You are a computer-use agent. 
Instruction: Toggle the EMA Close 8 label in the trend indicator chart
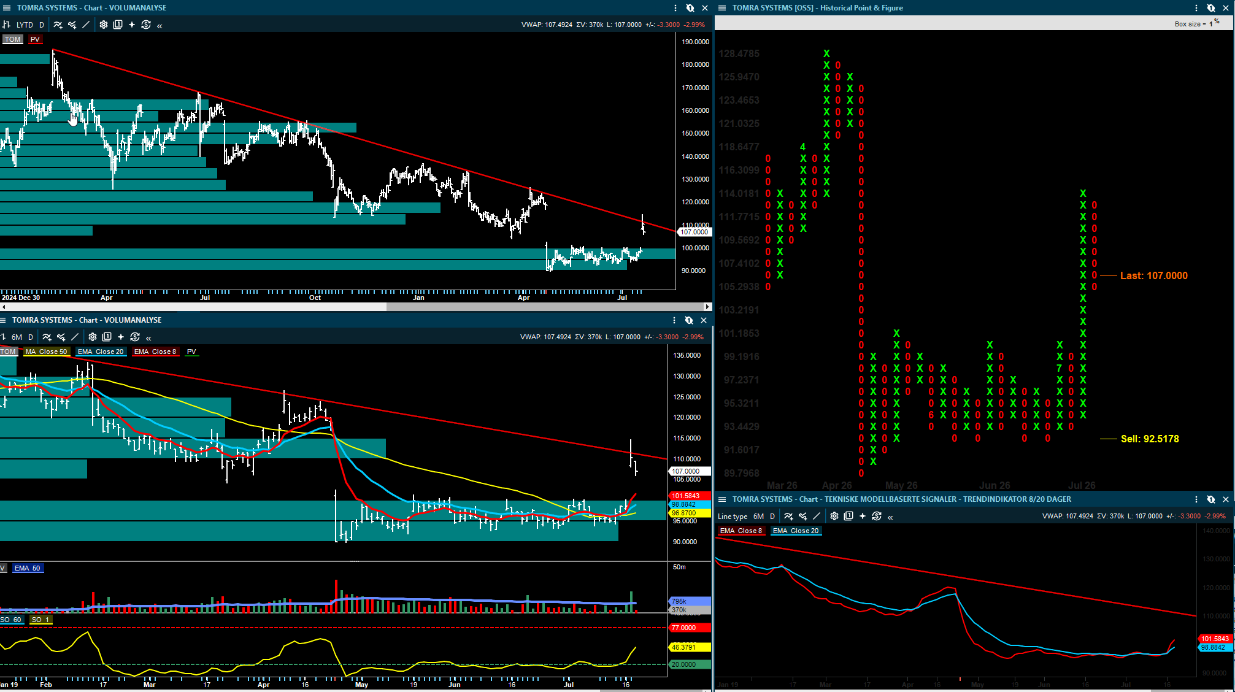pyautogui.click(x=741, y=531)
